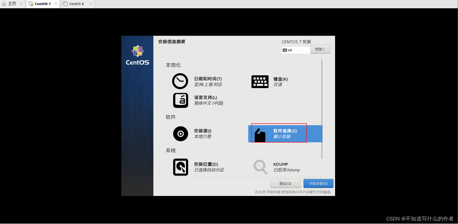Open 日期和时间(T) settings
This screenshot has width=458, height=224.
tap(208, 79)
